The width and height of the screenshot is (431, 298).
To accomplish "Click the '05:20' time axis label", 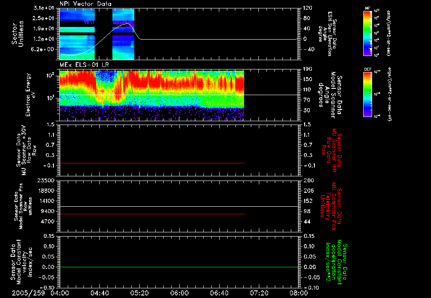I will [x=139, y=293].
